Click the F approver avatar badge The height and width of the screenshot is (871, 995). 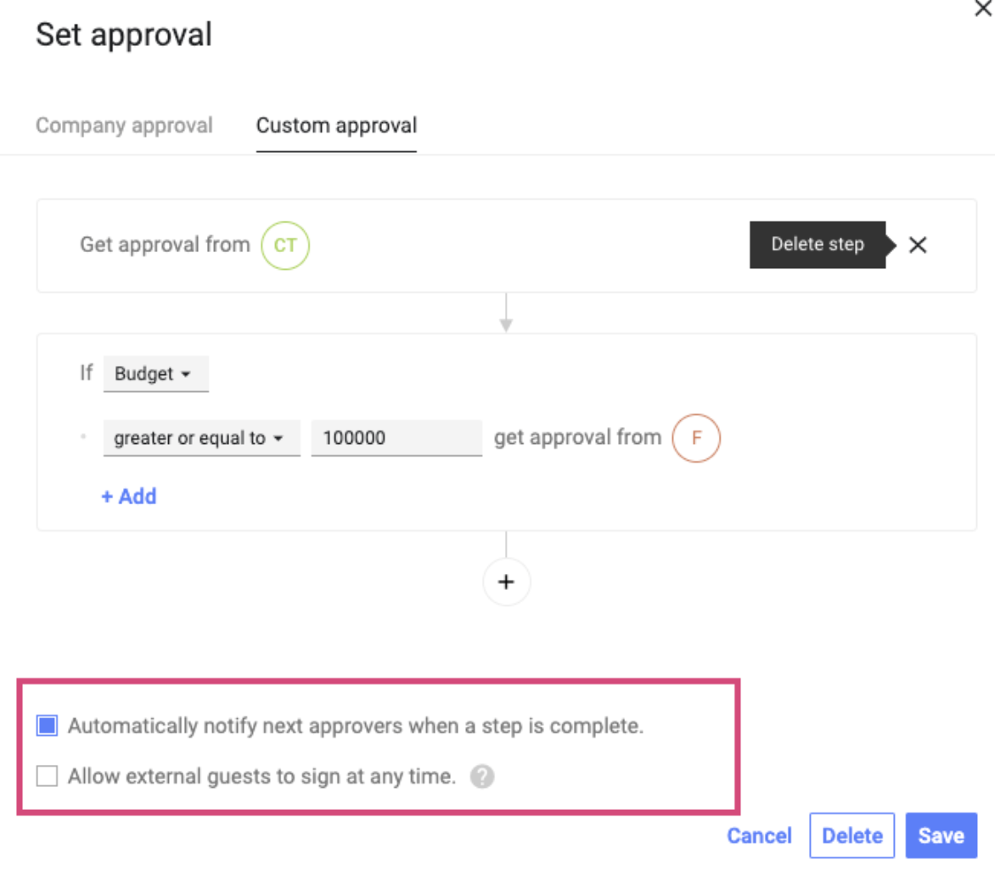pyautogui.click(x=695, y=438)
